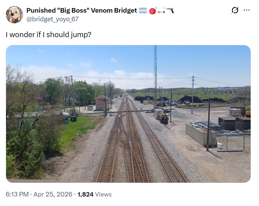This screenshot has width=259, height=206.
Task: Click the radio tower in the photo
Action: (x=155, y=72)
